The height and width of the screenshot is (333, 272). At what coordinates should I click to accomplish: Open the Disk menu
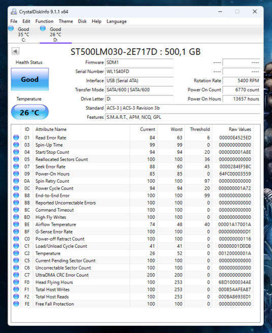(82, 21)
